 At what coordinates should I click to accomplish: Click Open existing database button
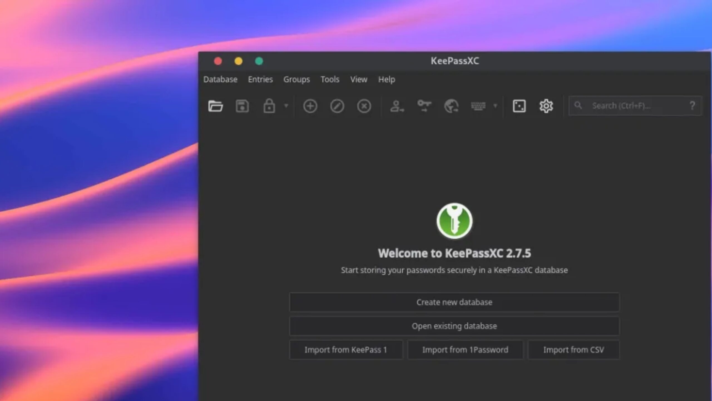coord(454,326)
